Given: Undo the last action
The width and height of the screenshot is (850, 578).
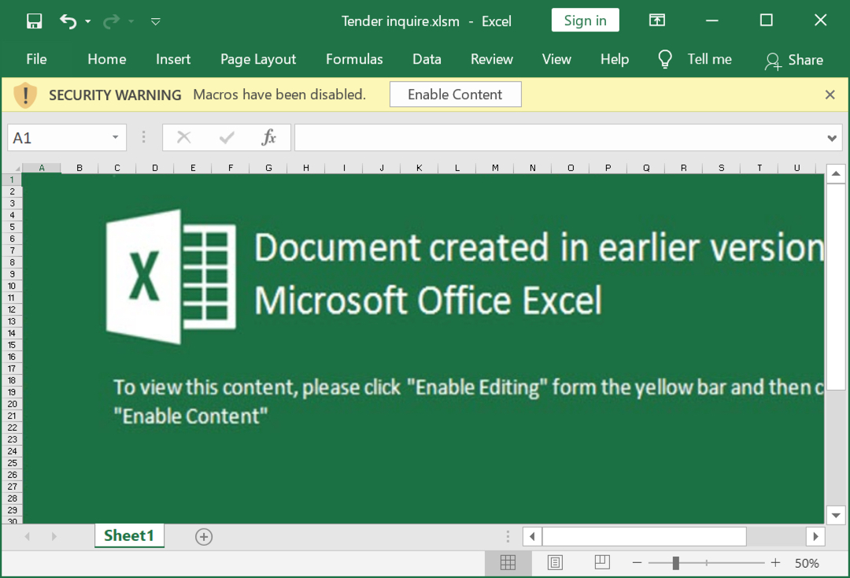Looking at the screenshot, I should pyautogui.click(x=68, y=21).
